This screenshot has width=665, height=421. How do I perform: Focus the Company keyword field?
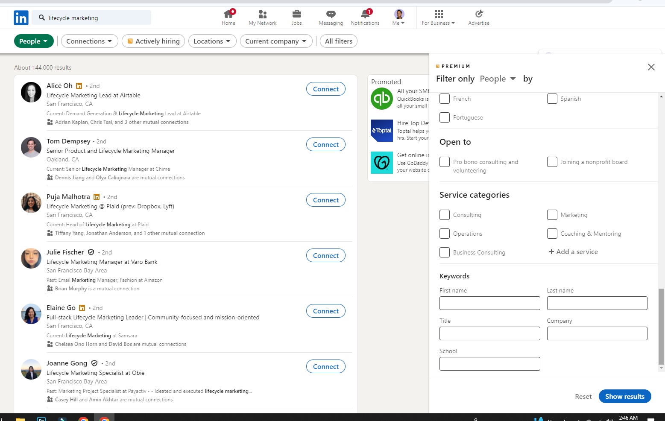pyautogui.click(x=597, y=333)
